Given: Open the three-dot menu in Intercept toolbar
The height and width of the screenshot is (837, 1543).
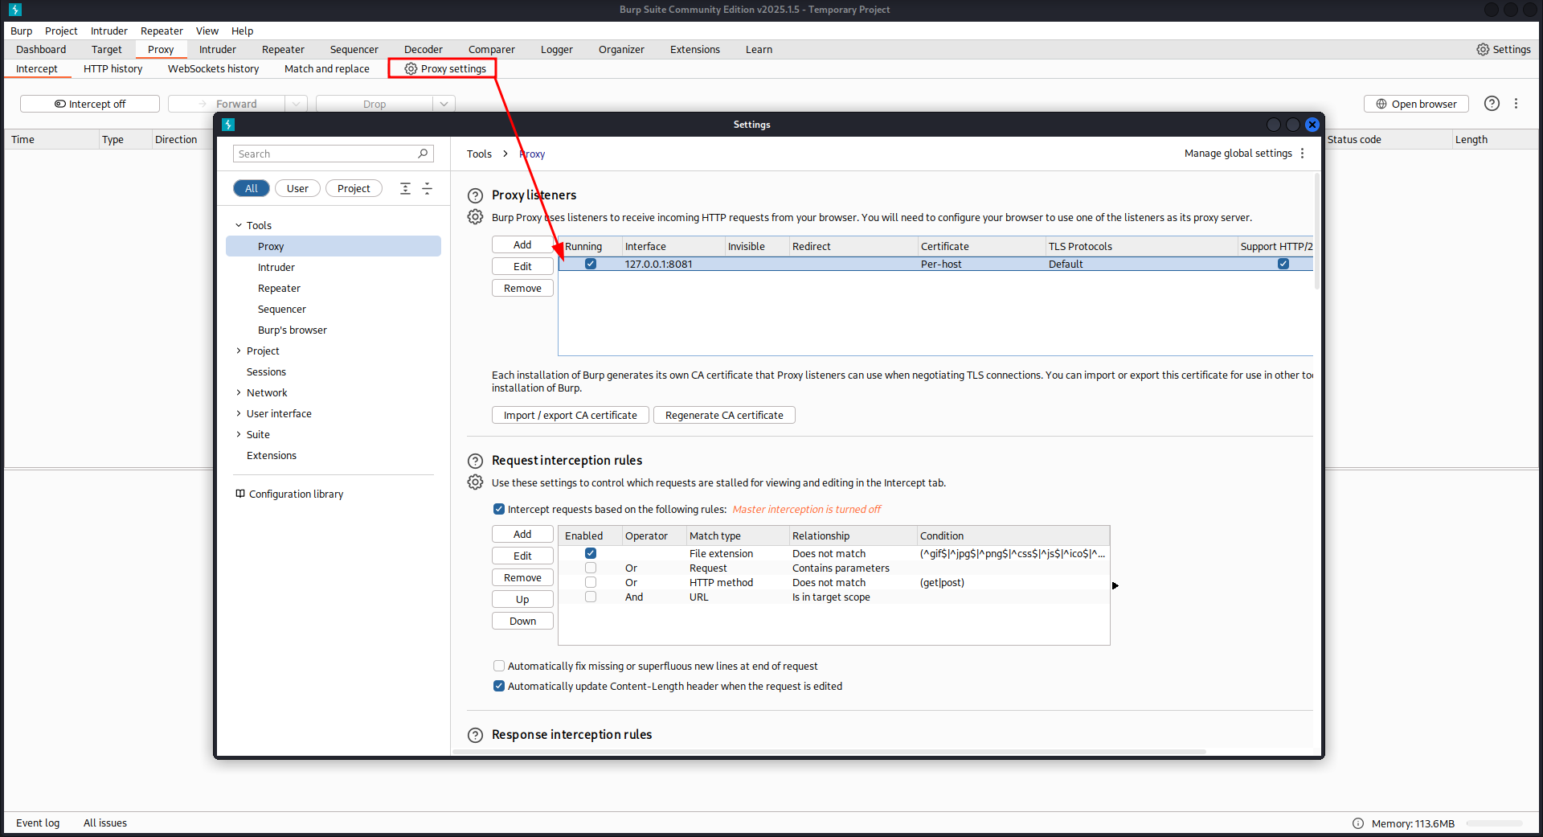Looking at the screenshot, I should tap(1516, 104).
